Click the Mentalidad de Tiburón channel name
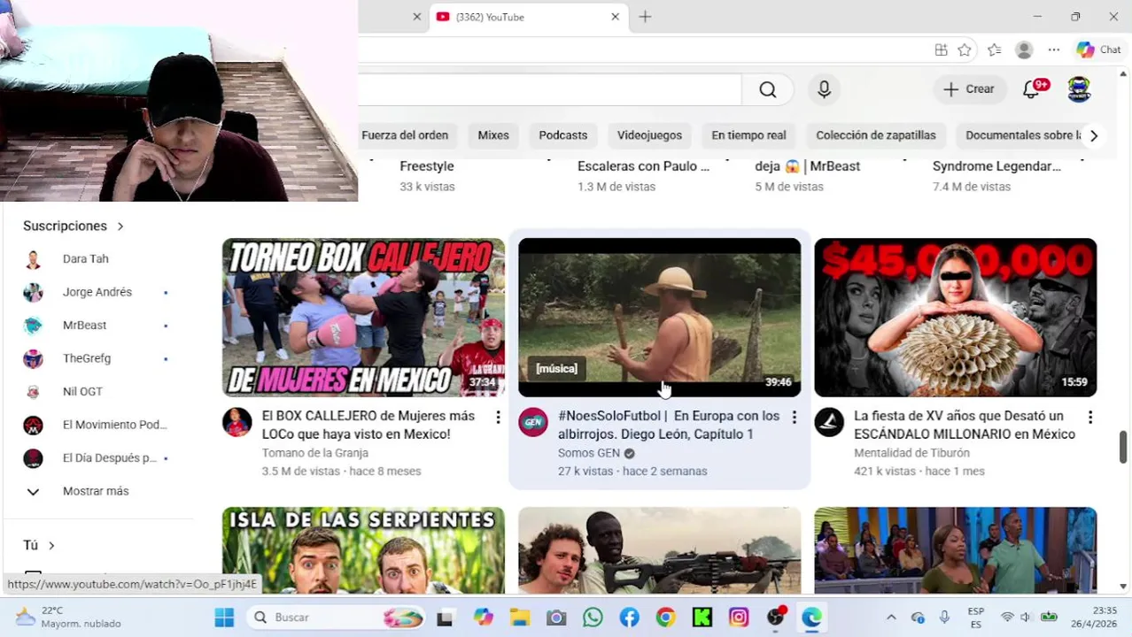The image size is (1132, 637). click(911, 453)
